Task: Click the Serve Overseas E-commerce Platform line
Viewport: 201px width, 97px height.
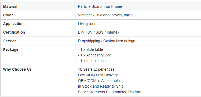Action: (111, 92)
